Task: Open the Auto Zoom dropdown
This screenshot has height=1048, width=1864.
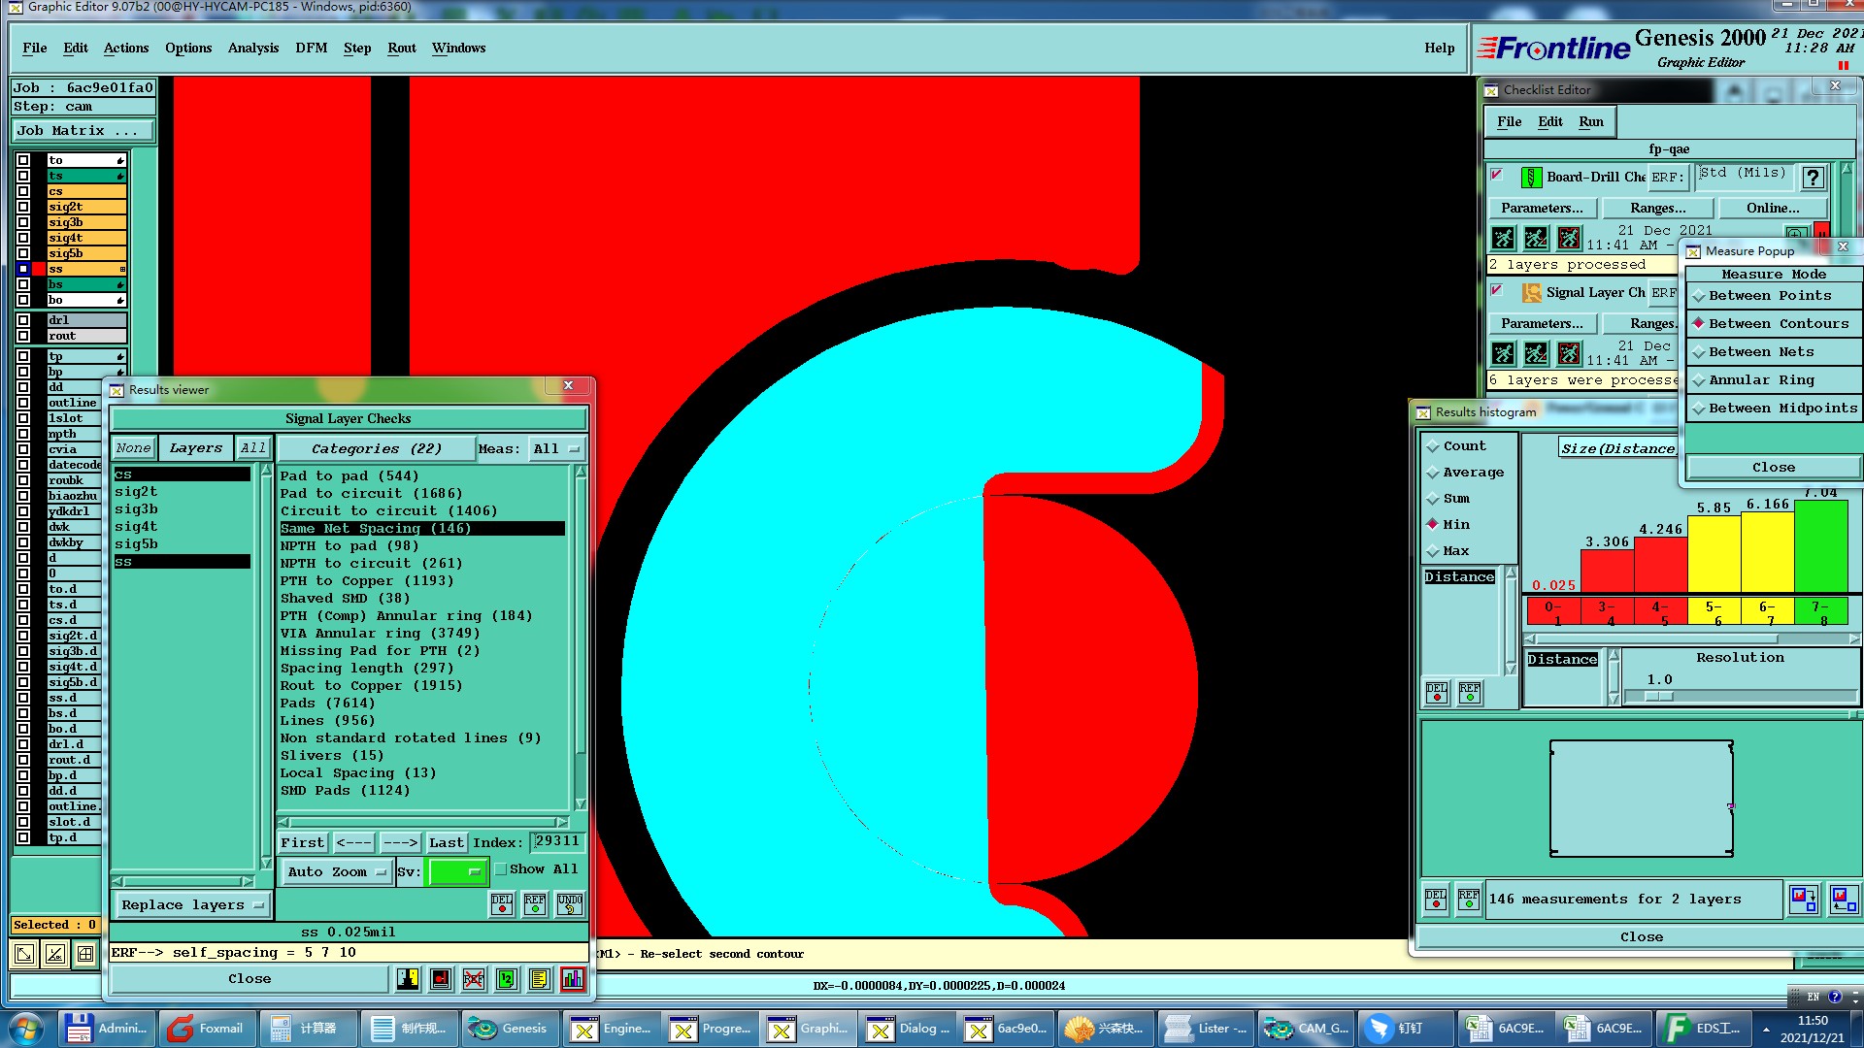Action: pos(336,871)
